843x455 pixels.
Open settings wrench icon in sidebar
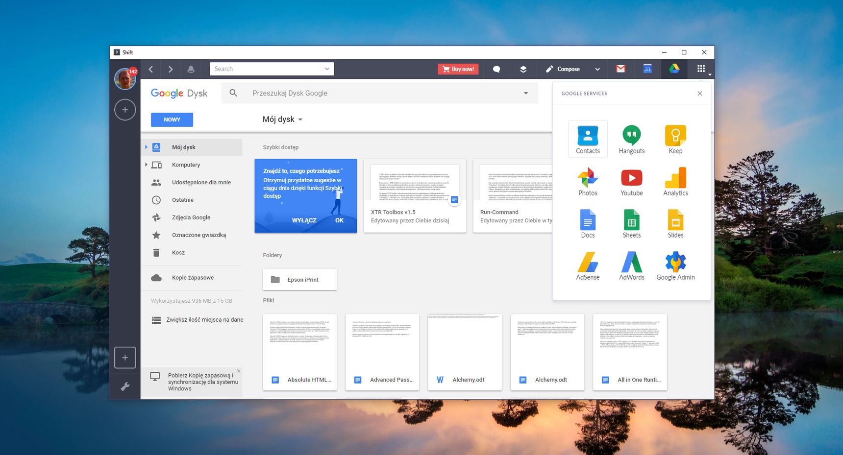(x=125, y=387)
